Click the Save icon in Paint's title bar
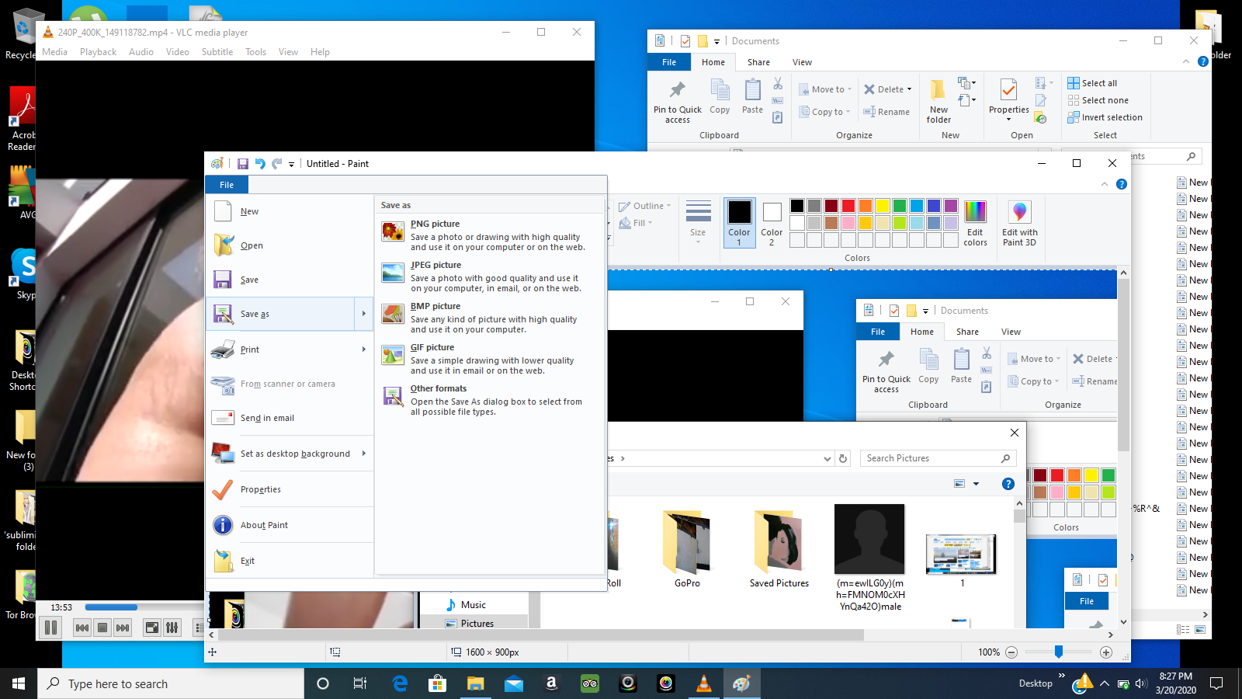The image size is (1242, 699). tap(243, 164)
